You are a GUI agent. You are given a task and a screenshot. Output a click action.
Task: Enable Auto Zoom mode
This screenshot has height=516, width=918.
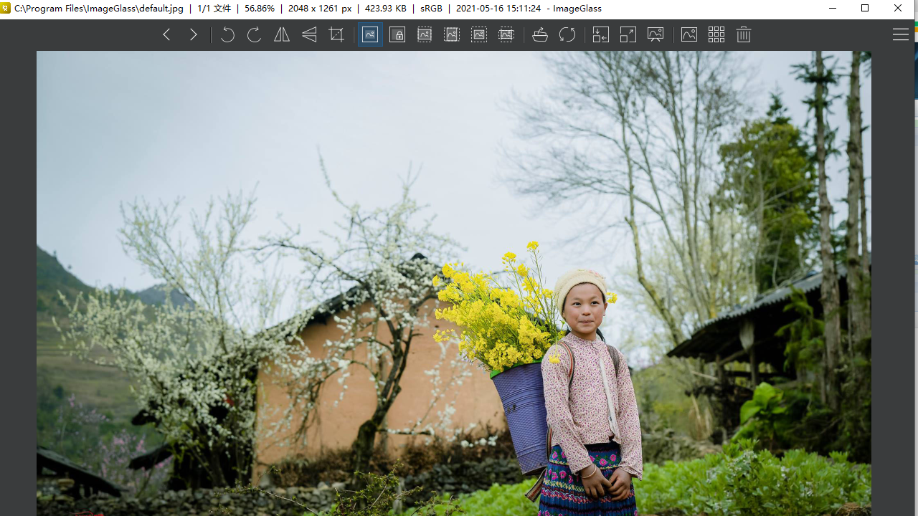370,34
